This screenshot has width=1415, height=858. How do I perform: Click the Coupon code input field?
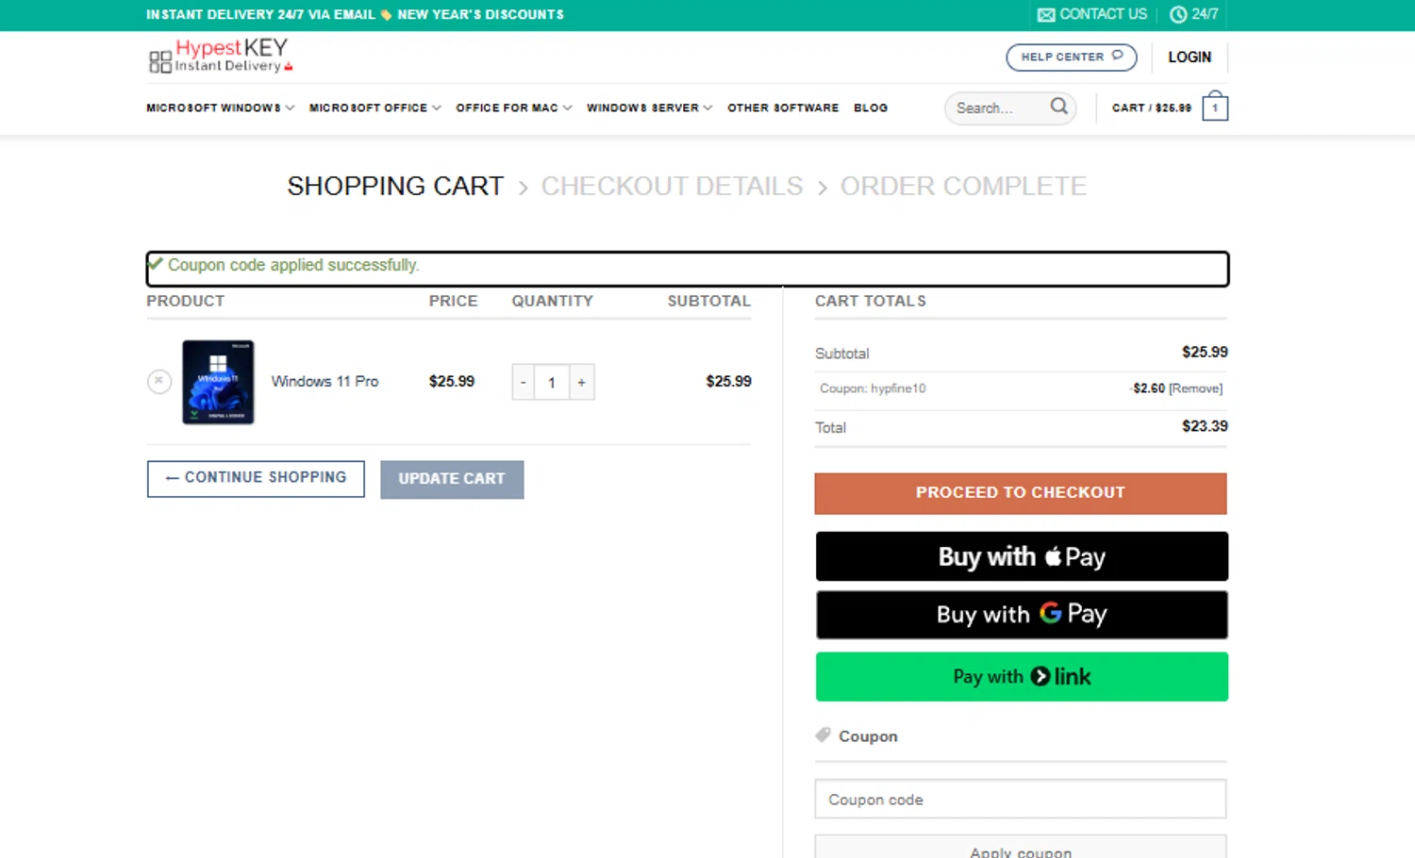coord(1021,800)
